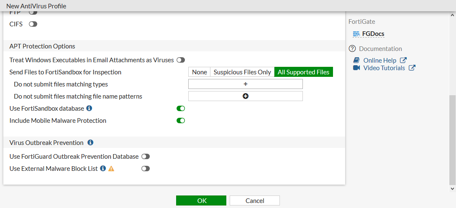Click info icon beside External Malware Block List
This screenshot has height=208, width=456.
coord(103,169)
